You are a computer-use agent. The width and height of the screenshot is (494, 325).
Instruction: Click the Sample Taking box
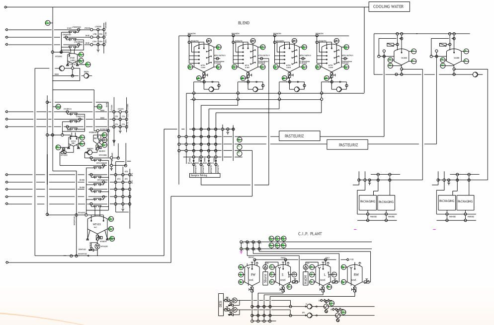coord(205,175)
